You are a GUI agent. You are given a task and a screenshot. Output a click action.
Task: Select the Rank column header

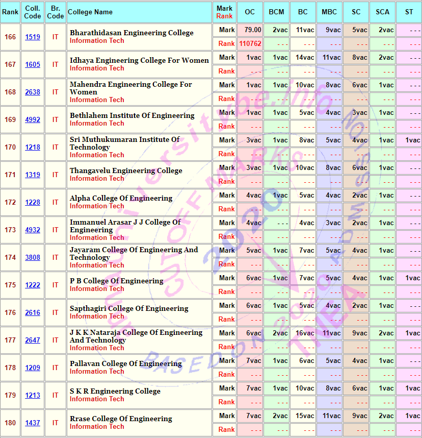10,12
